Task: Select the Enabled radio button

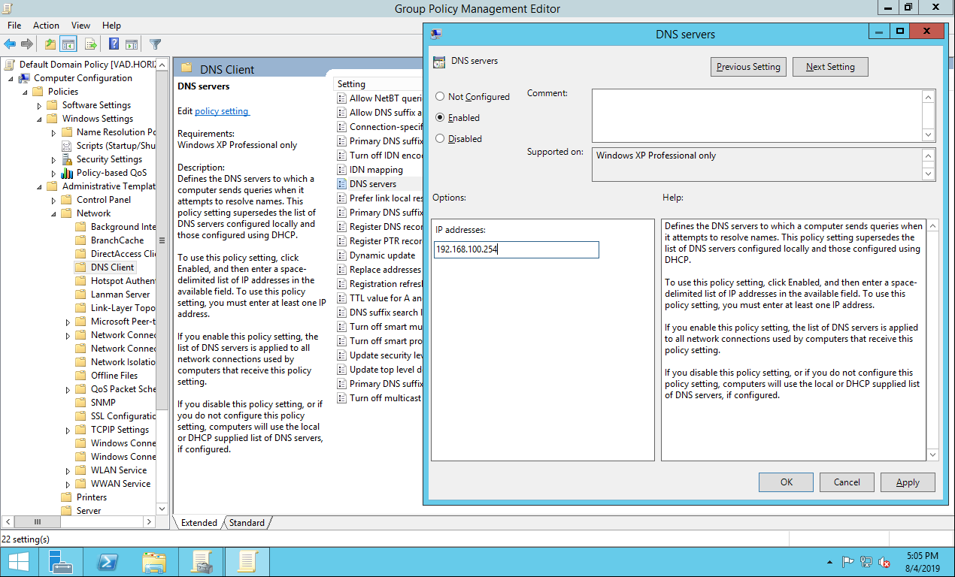Action: (440, 118)
